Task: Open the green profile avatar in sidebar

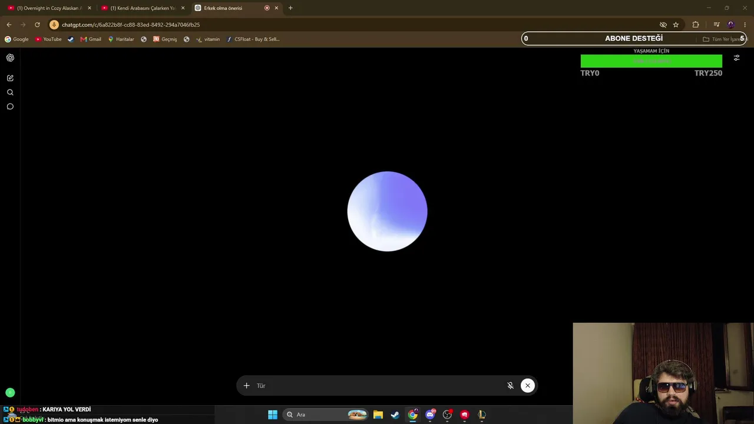Action: pos(10,393)
